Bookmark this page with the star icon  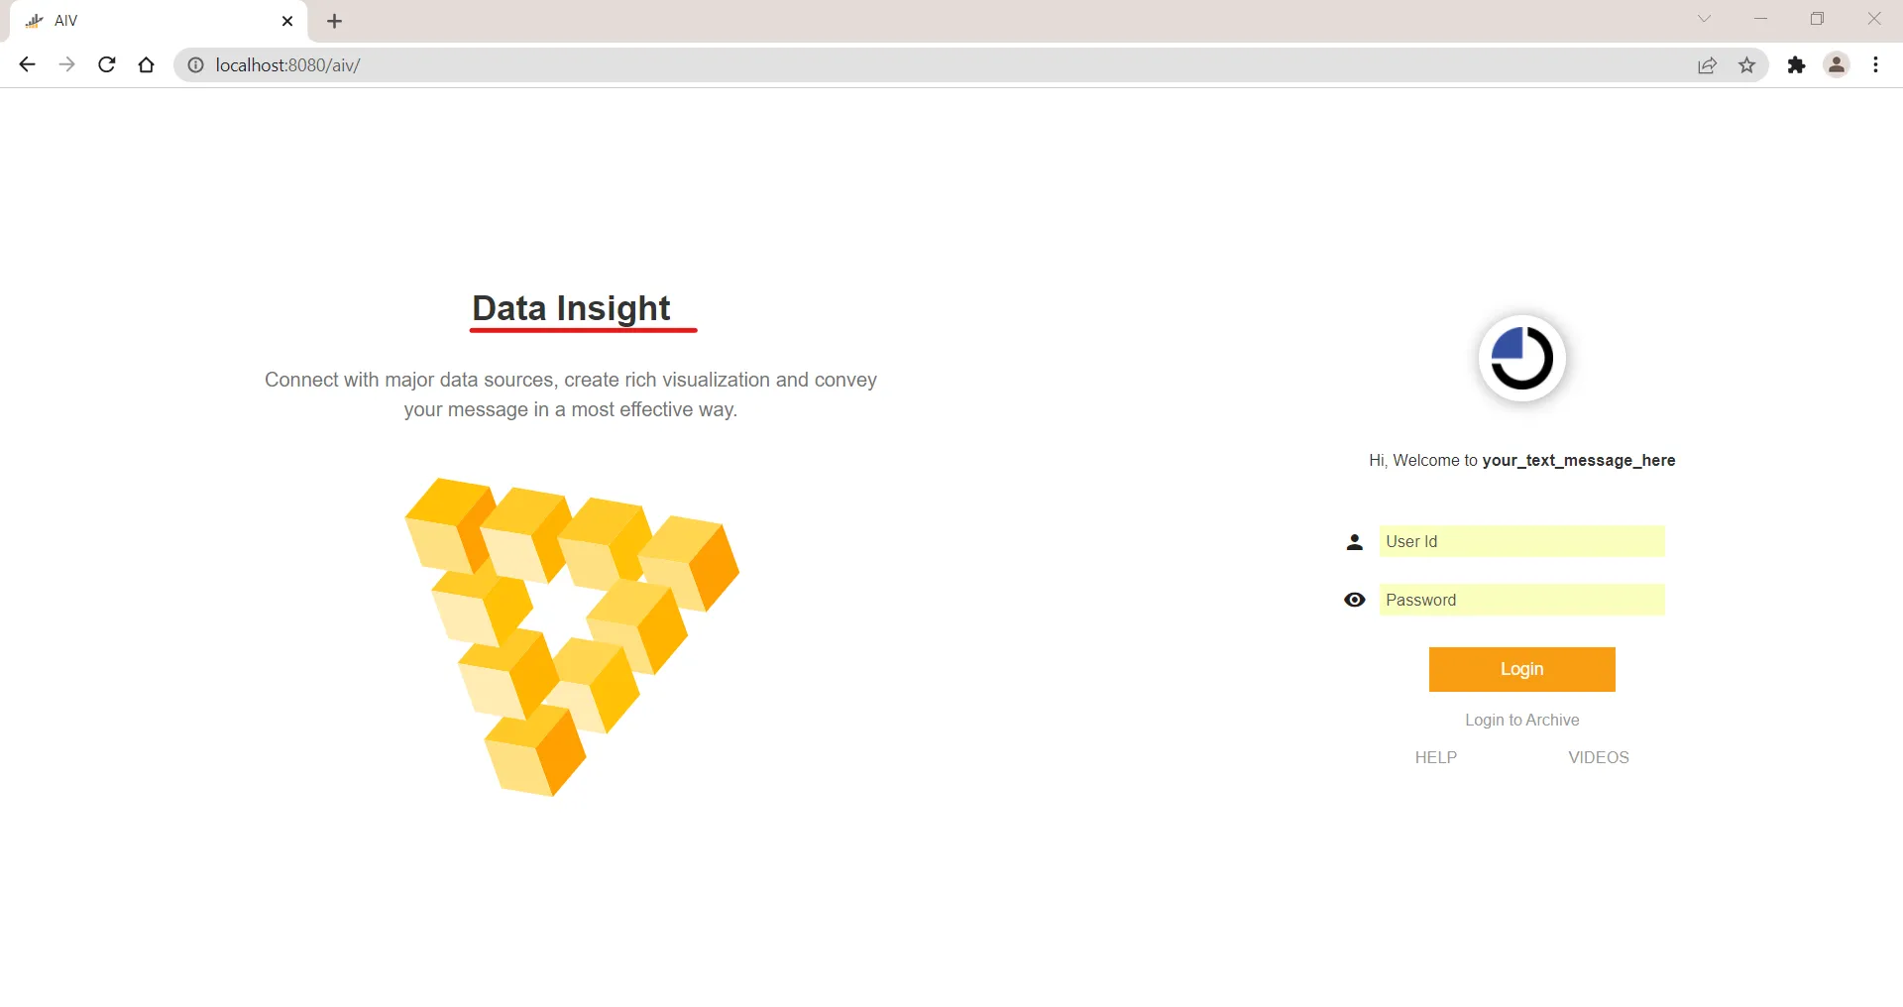click(1746, 65)
